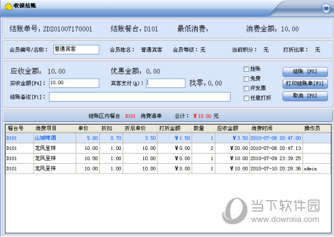Click the 结账 [F5] button
334x237 pixels.
305,72
